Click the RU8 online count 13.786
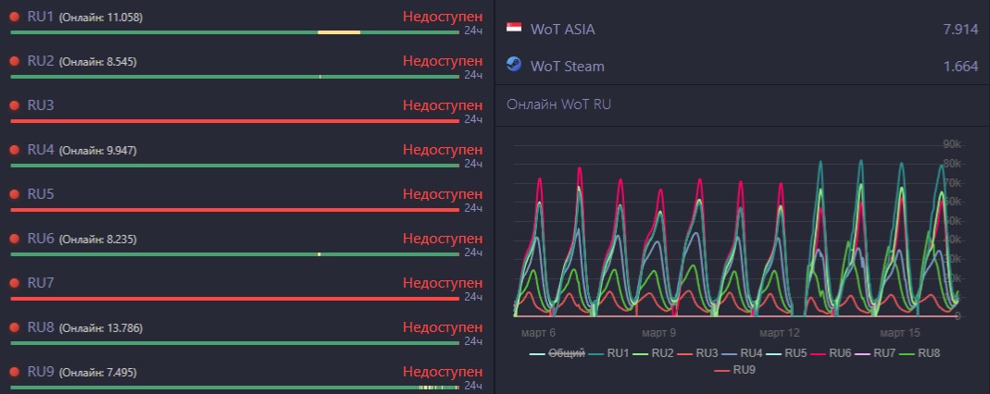990x394 pixels. click(100, 328)
